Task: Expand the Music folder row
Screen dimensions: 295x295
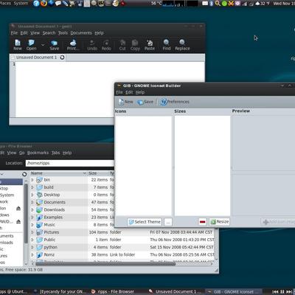Action: [x=32, y=225]
